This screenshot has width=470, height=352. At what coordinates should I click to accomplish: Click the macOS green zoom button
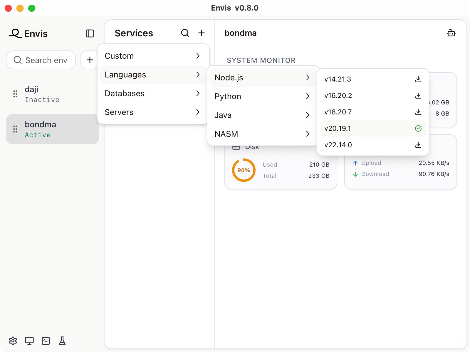[32, 8]
